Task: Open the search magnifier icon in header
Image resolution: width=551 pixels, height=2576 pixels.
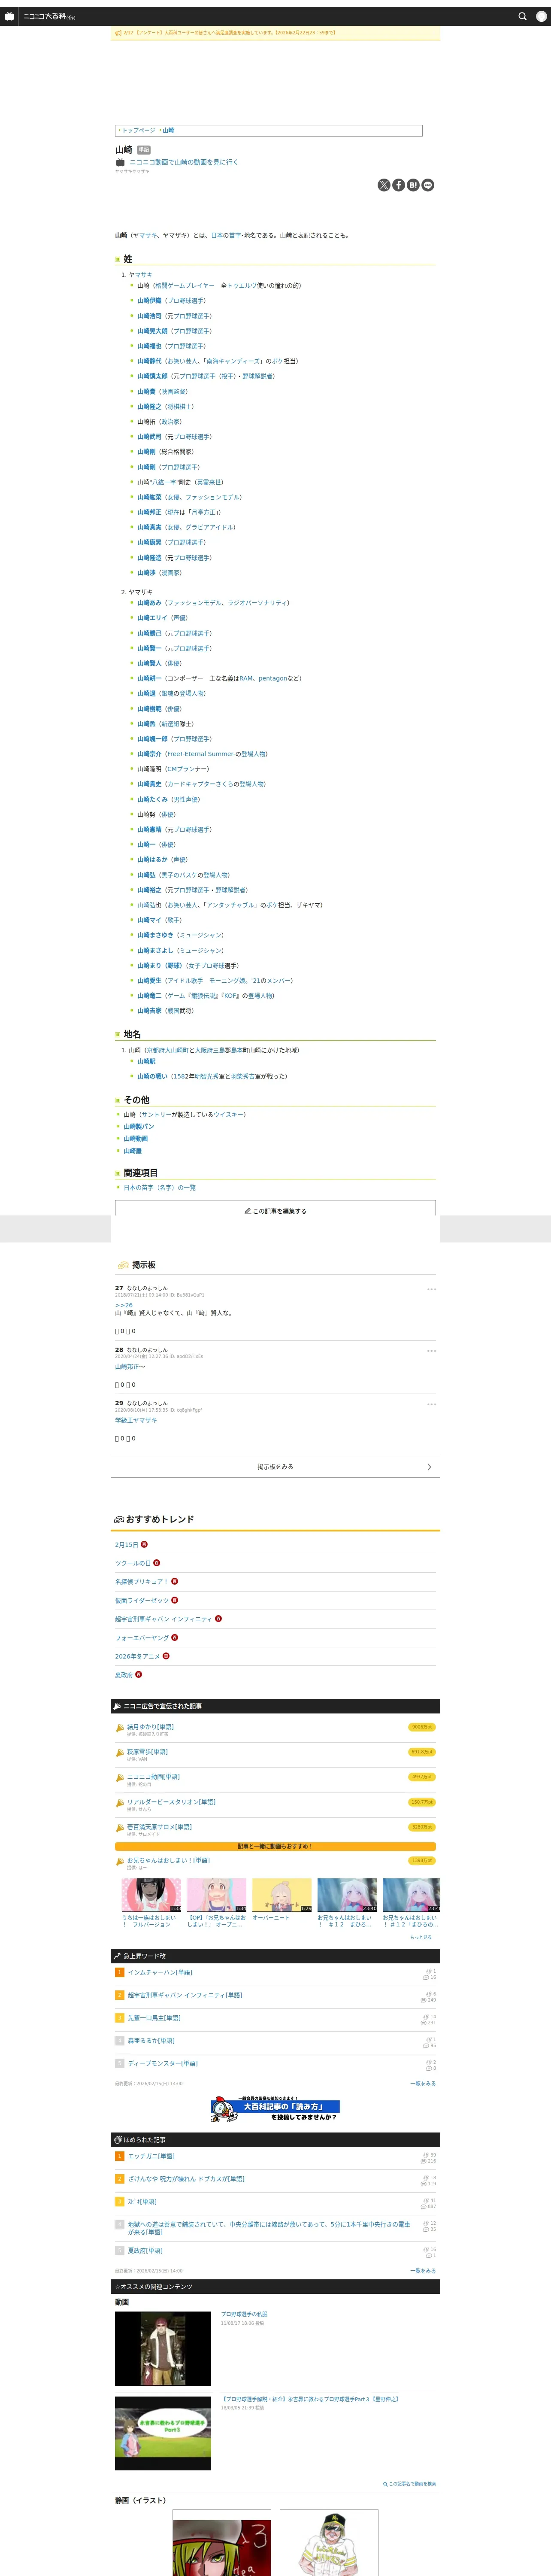Action: click(x=522, y=16)
